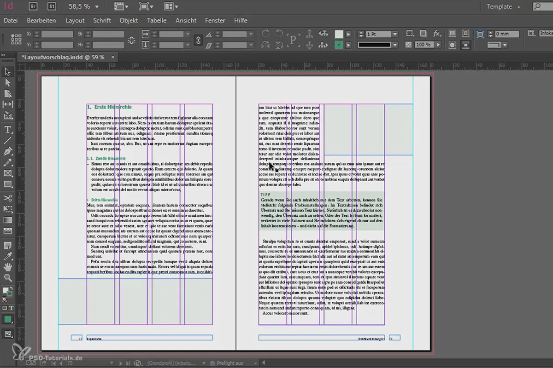Screen dimensions: 553x368
Task: Select the Type tool
Action: [x=7, y=129]
